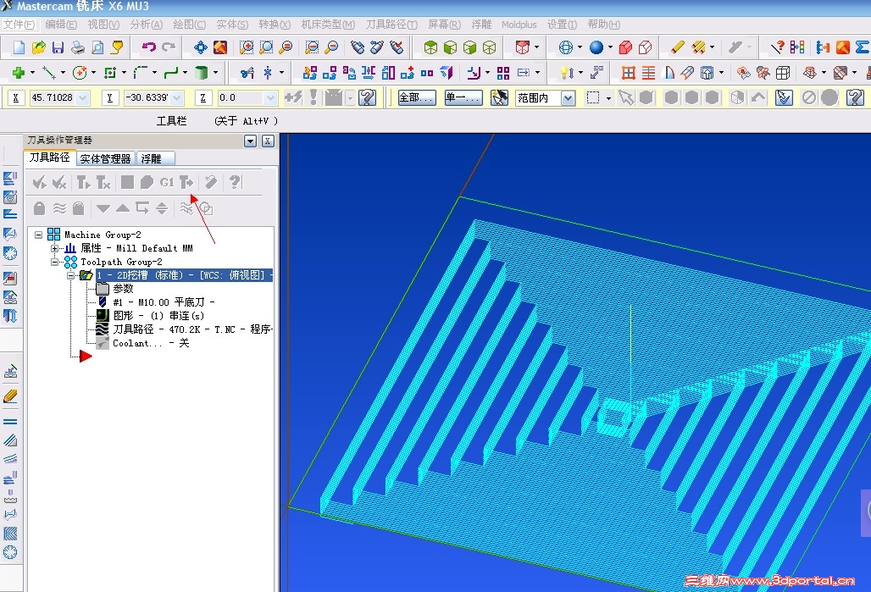Viewport: 871px width, 592px height.
Task: Open the Z coordinate dropdown arrow
Action: tap(270, 98)
